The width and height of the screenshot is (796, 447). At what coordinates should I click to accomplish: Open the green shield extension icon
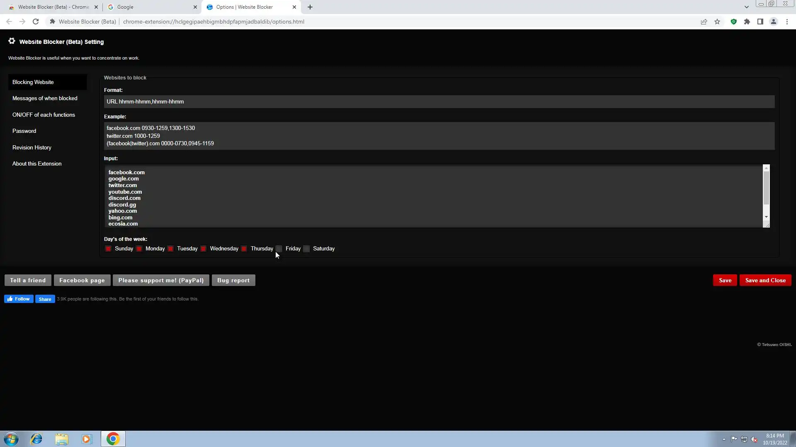(x=733, y=22)
